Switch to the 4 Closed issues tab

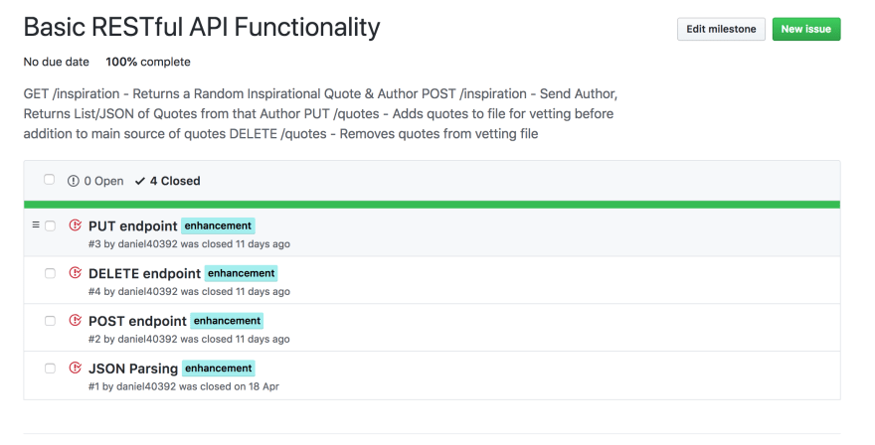coord(167,181)
